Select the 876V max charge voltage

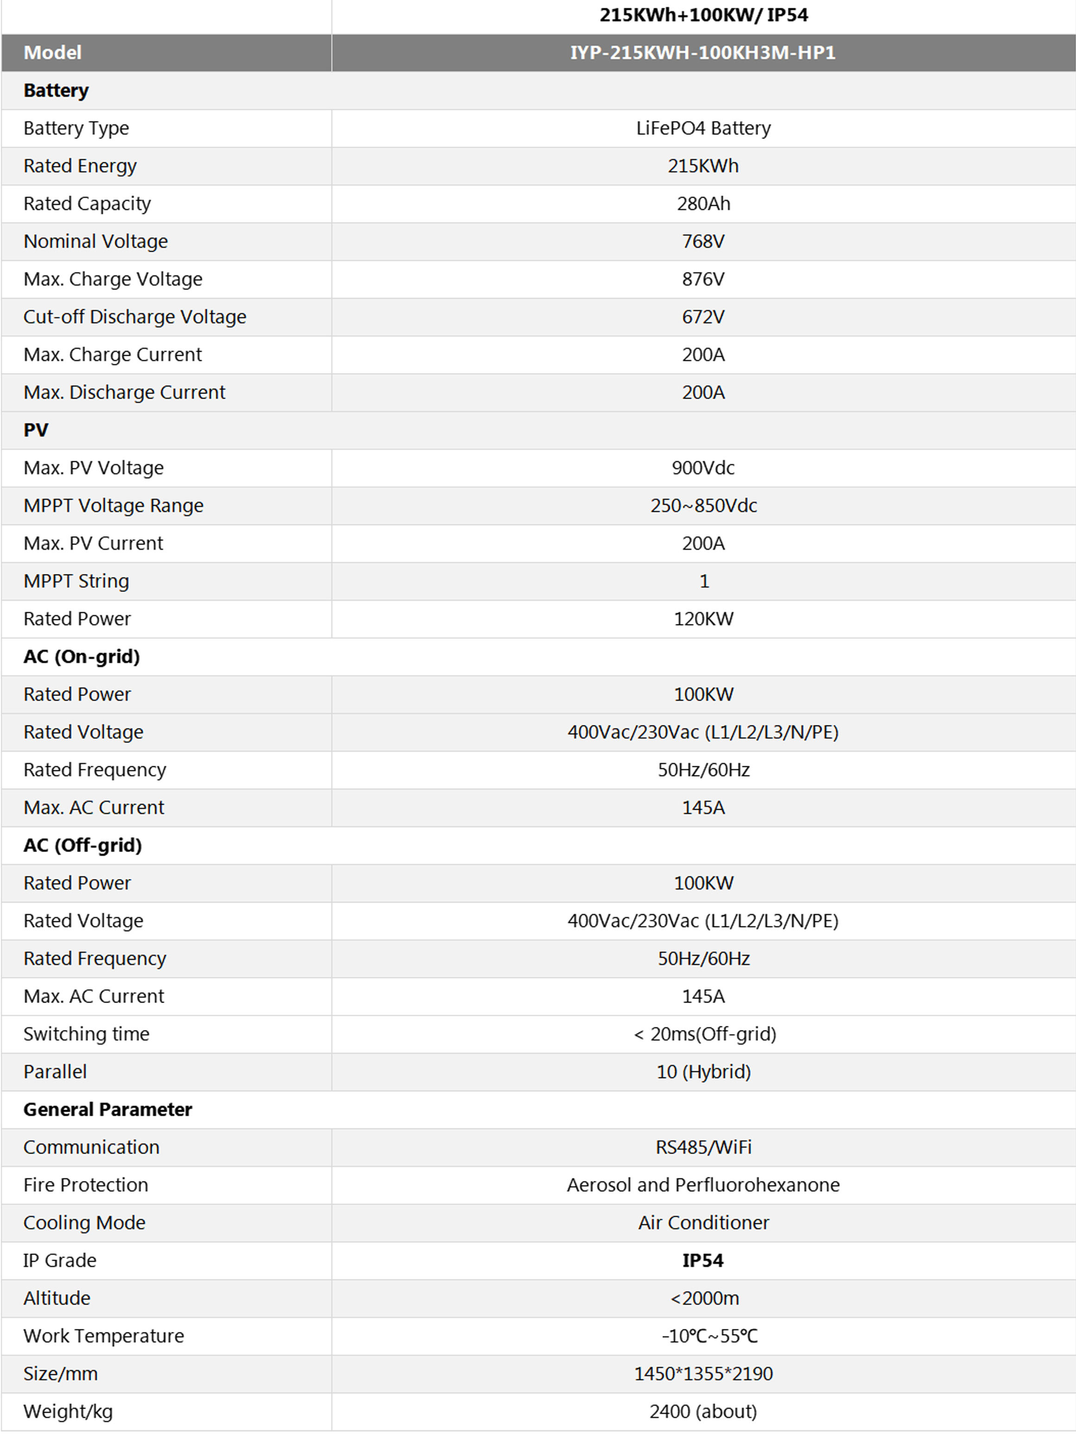click(x=703, y=279)
